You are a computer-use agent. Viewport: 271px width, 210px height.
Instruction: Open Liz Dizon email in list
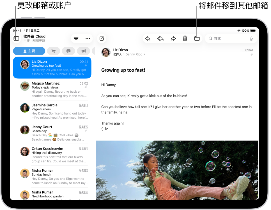[x=52, y=68]
